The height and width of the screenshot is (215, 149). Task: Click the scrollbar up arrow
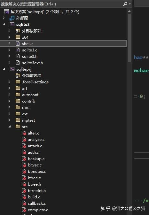tap(129, 12)
